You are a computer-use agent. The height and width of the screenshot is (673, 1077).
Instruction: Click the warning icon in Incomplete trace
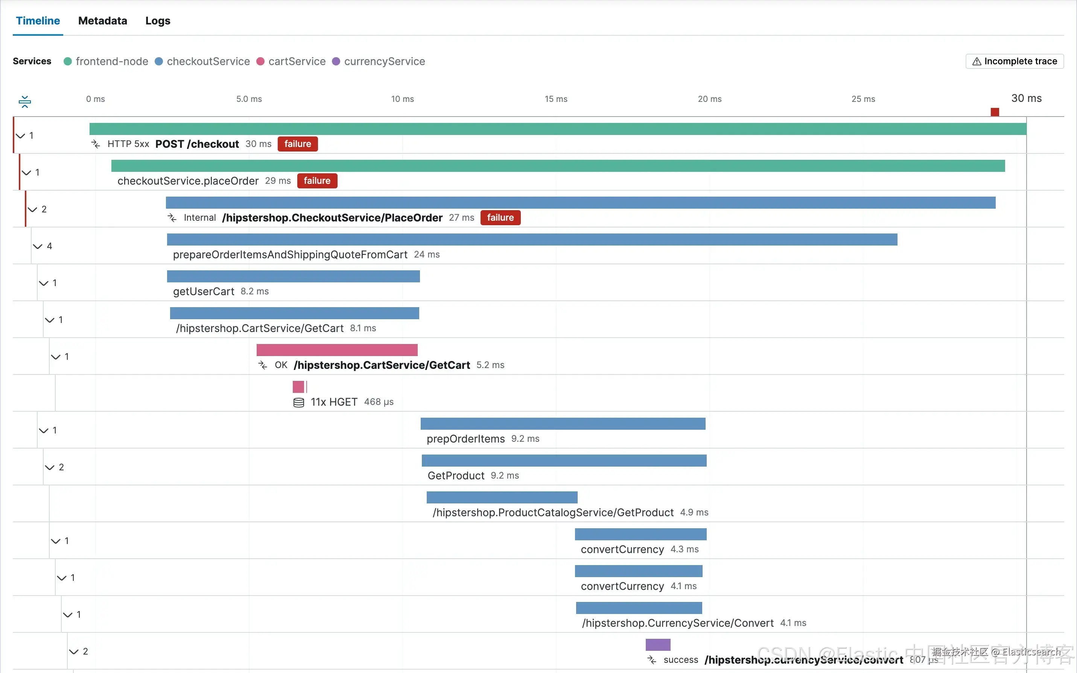coord(977,61)
